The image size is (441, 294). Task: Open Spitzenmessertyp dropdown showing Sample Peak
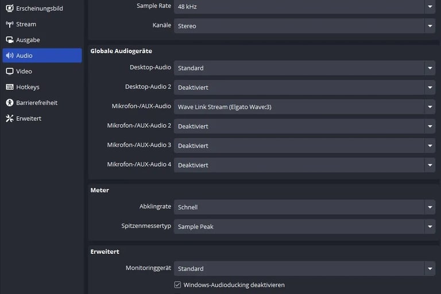[x=304, y=226]
